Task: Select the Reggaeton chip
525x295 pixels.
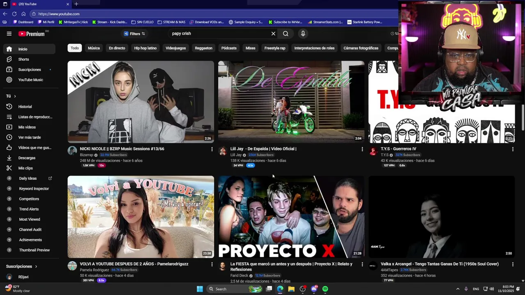Action: [x=203, y=48]
